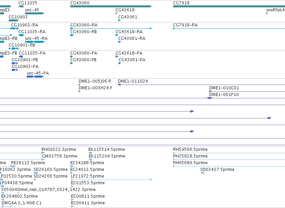This screenshot has height=208, width=285.
Task: Click the EK264802.5prime EST label
Action: (x=19, y=196)
